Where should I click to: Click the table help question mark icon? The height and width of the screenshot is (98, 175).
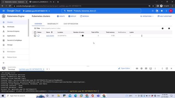[x=163, y=28]
